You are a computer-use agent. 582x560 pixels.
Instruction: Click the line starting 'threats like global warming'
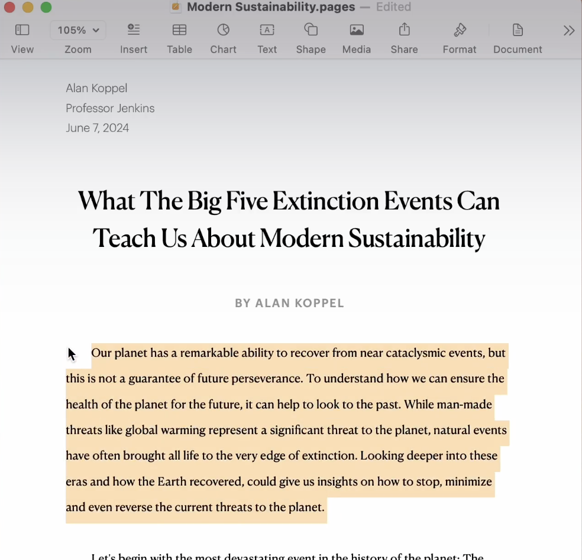[x=286, y=430]
